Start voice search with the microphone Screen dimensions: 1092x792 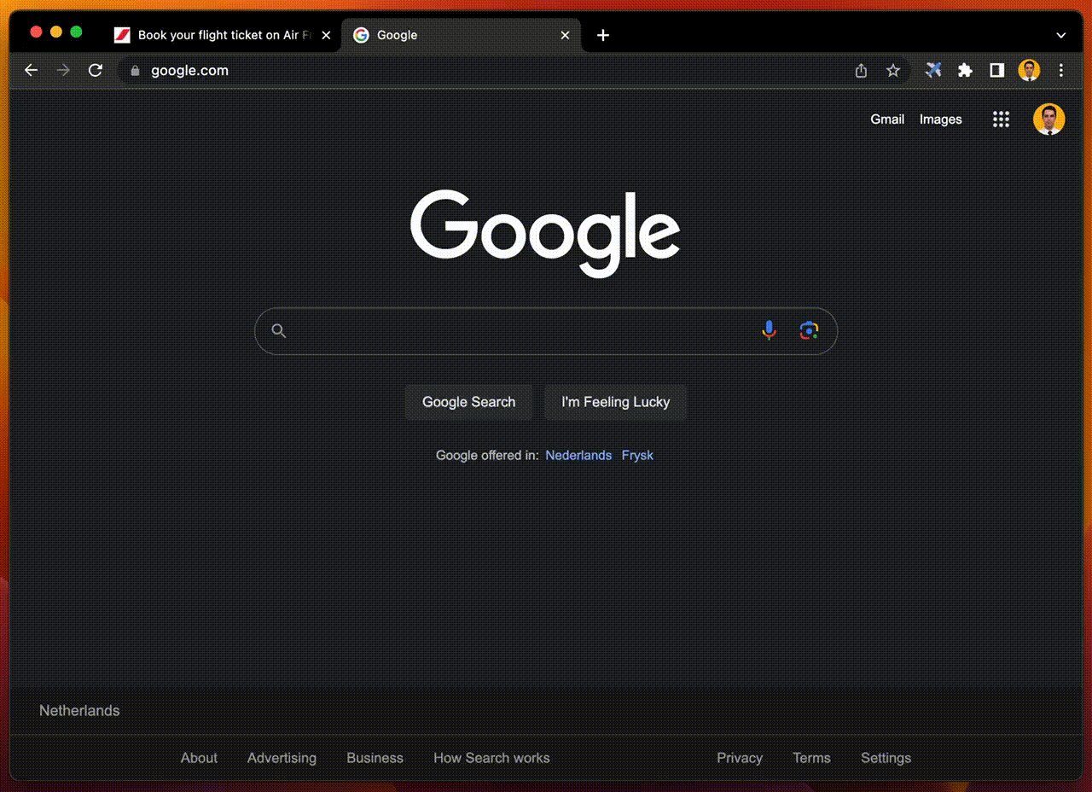(x=769, y=330)
